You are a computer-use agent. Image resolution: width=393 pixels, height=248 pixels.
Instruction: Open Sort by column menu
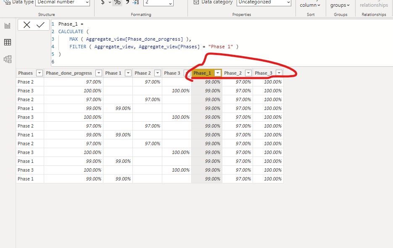[310, 5]
